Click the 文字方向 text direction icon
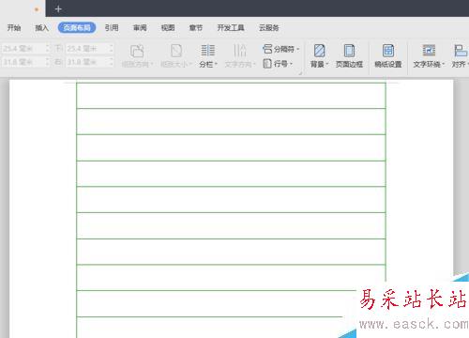 coord(240,51)
